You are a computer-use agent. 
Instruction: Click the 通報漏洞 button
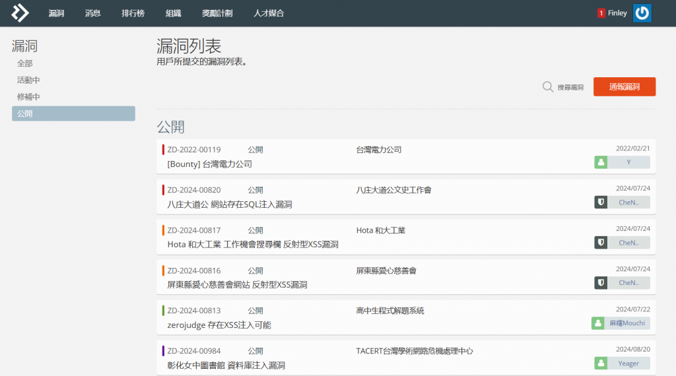coord(625,86)
